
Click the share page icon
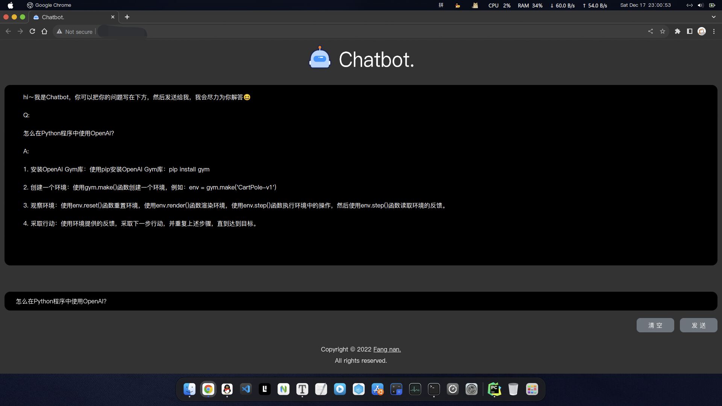(650, 32)
